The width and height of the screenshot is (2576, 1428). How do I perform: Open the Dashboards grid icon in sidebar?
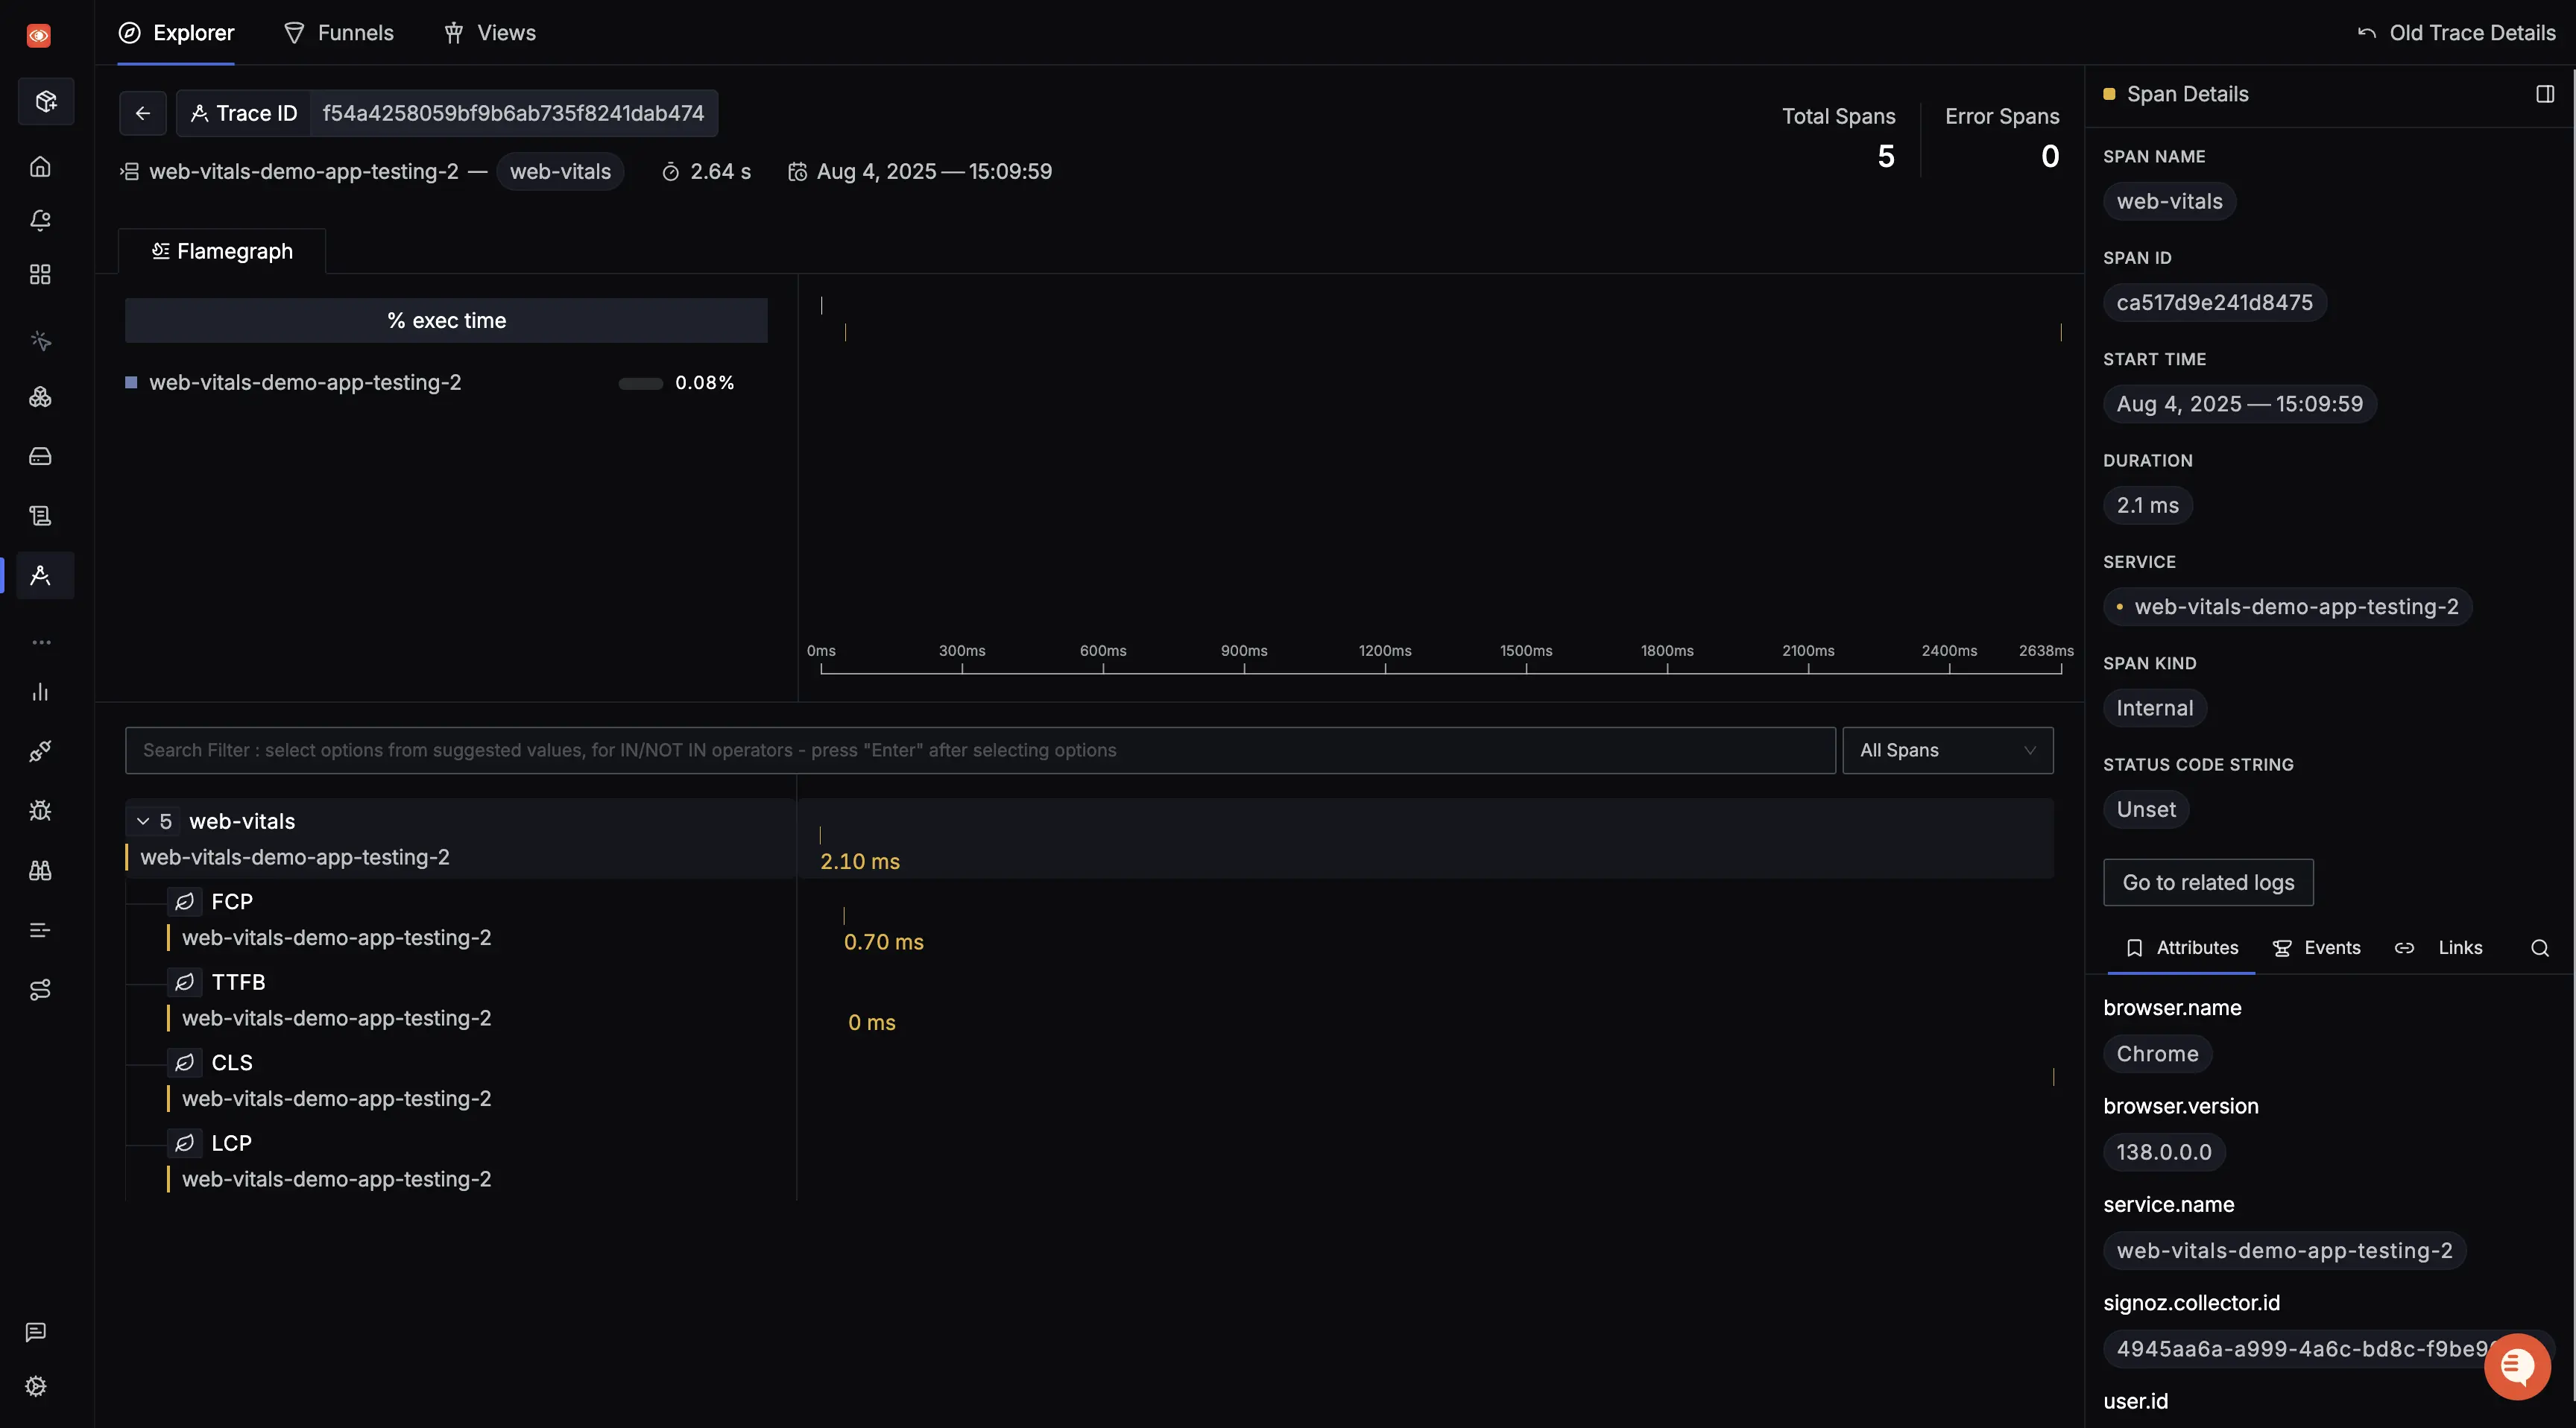(40, 274)
